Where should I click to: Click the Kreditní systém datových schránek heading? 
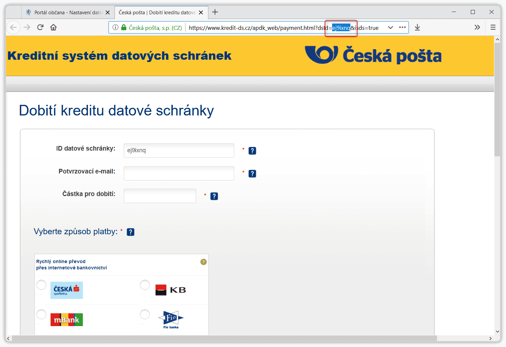coord(119,56)
